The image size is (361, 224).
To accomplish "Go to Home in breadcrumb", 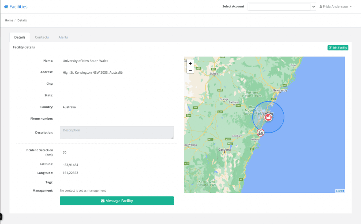I will [x=9, y=20].
